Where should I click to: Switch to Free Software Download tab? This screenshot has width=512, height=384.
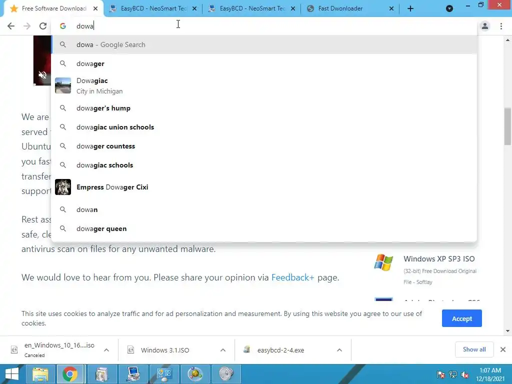tap(54, 8)
